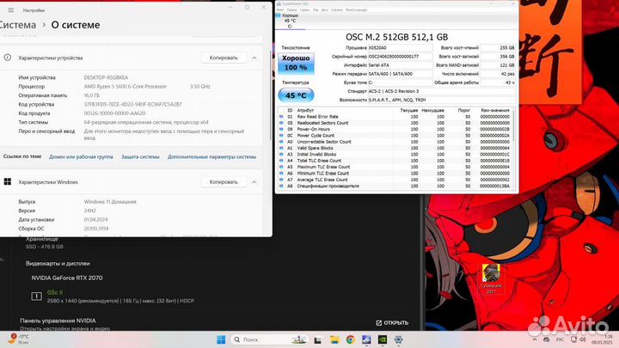This screenshot has width=619, height=348.
Task: Open the Справка menu in CrystalDiskInfo
Action: coord(337,9)
